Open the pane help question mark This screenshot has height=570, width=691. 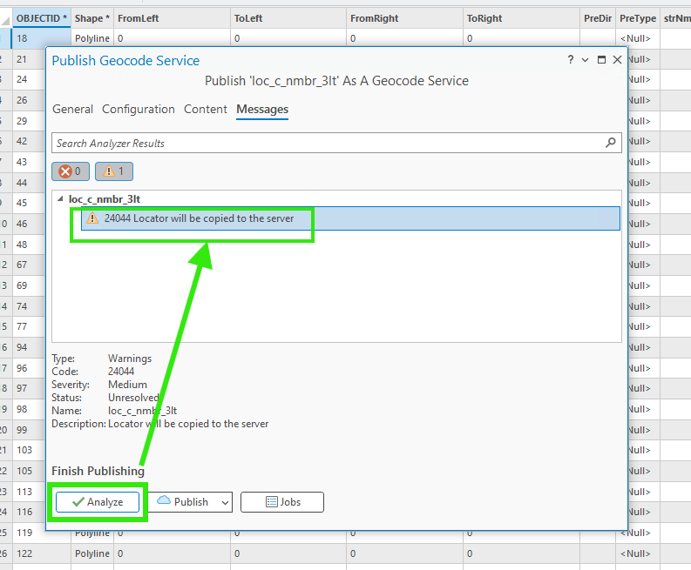tap(571, 60)
